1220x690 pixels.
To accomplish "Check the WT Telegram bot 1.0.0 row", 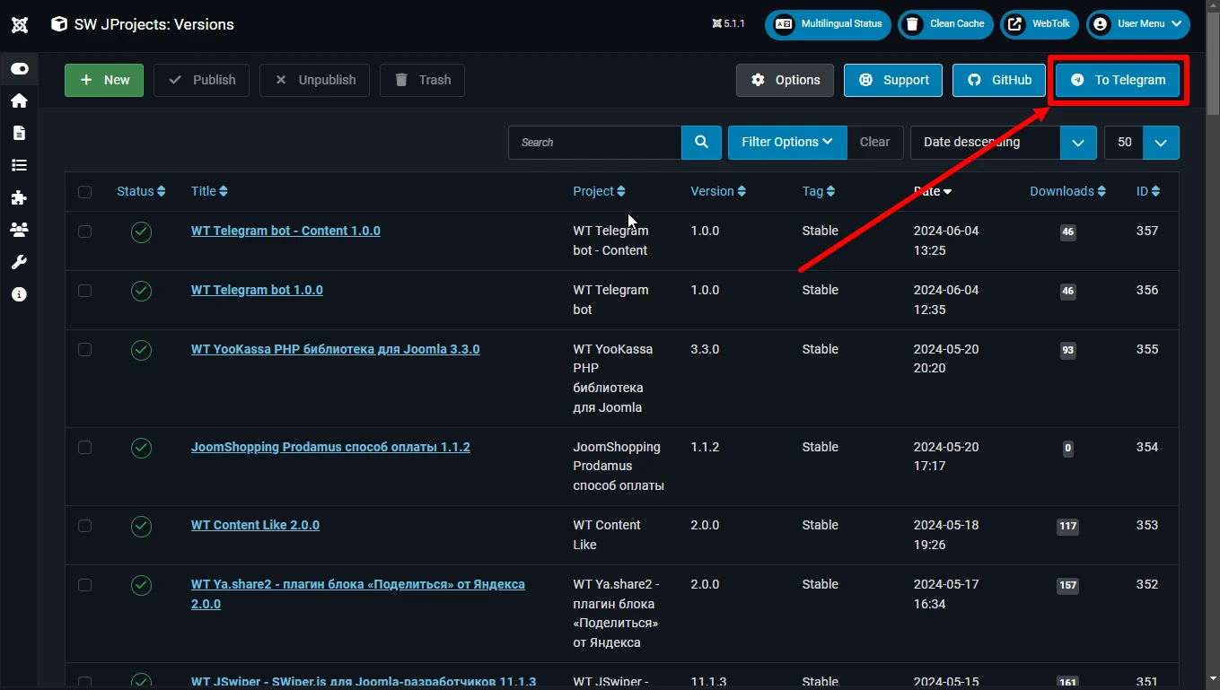I will click(x=84, y=290).
